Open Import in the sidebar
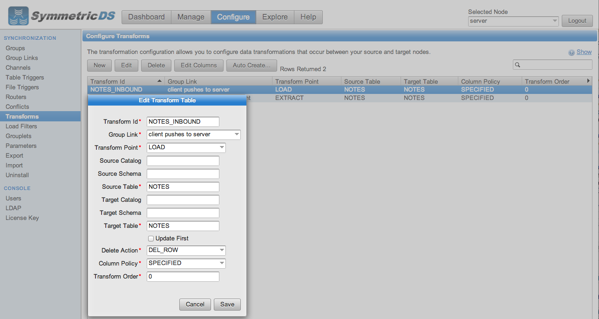The width and height of the screenshot is (599, 319). [14, 166]
